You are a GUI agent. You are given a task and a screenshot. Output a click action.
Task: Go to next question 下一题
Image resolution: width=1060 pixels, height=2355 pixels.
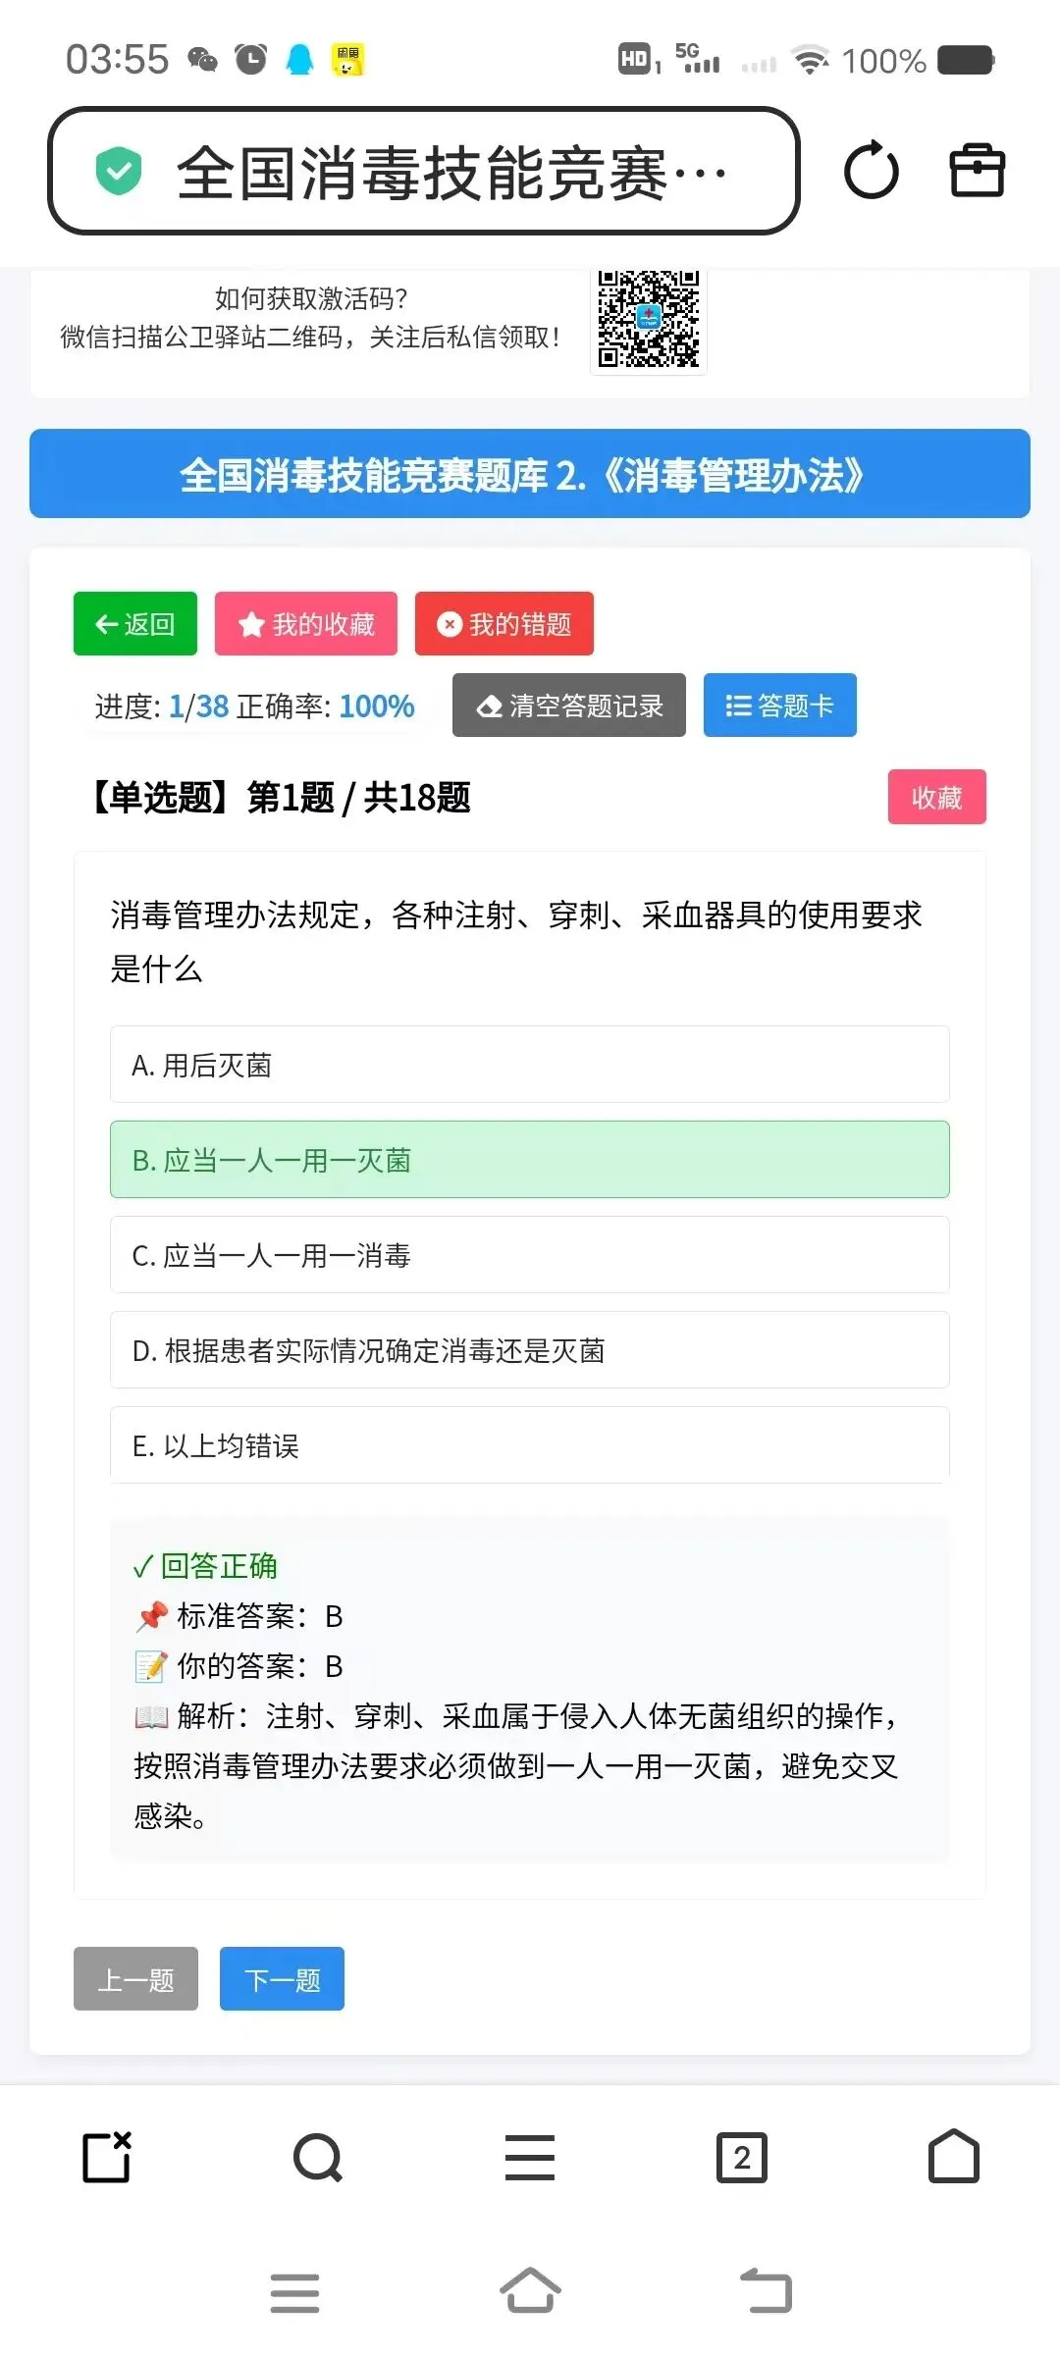tap(282, 1979)
